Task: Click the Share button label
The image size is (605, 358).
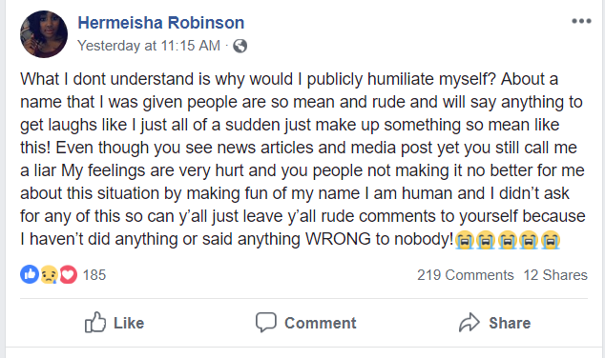Action: pyautogui.click(x=510, y=323)
